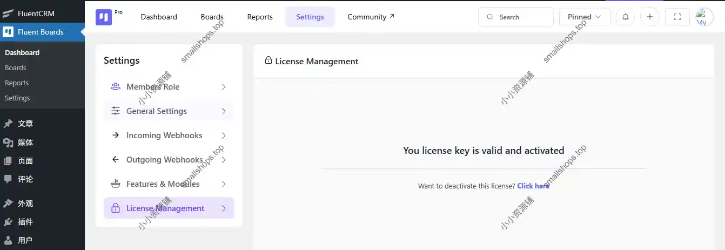Image resolution: width=725 pixels, height=250 pixels.
Task: Open Outgoing Webhooks section
Action: coord(169,159)
